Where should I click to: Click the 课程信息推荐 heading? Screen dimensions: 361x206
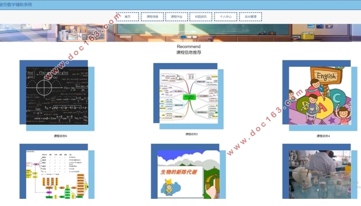tap(189, 53)
